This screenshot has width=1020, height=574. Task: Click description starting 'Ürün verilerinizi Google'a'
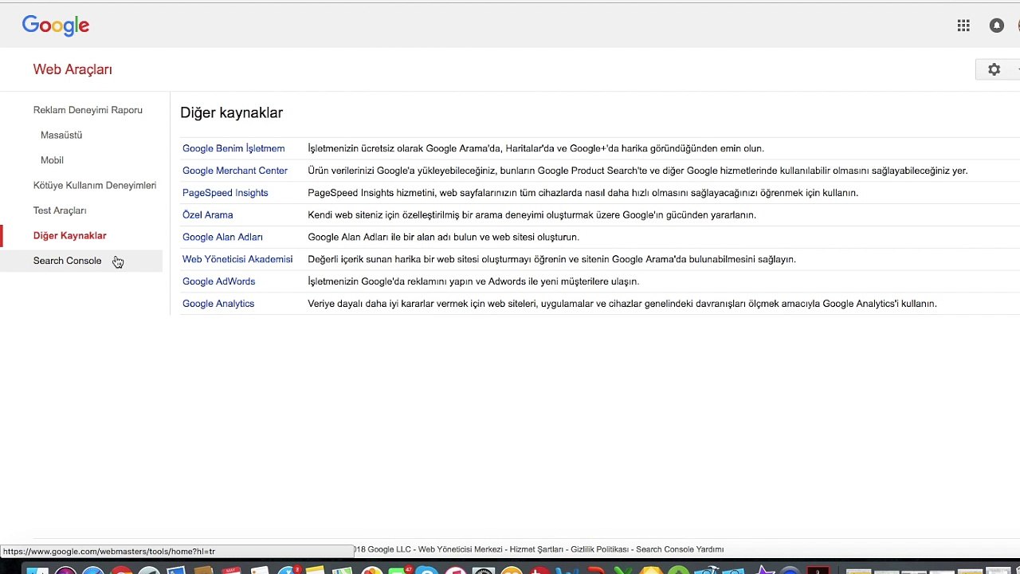tap(637, 171)
